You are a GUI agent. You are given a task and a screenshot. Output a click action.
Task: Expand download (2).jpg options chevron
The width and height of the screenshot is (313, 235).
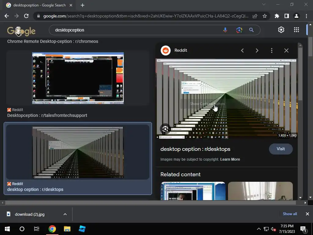(x=65, y=214)
